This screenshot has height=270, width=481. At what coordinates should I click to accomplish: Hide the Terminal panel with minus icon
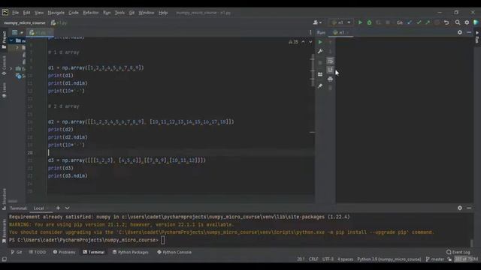click(x=469, y=208)
